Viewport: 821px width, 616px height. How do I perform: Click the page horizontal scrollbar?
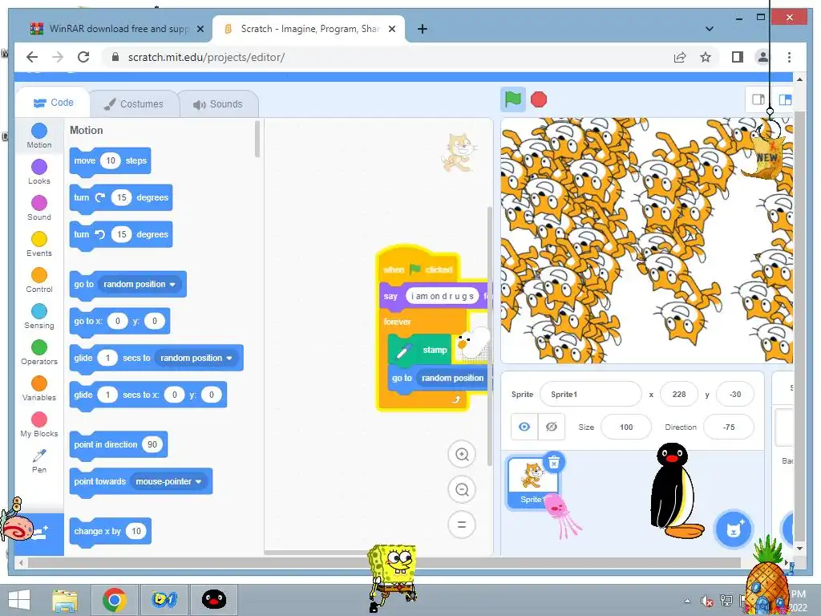(x=384, y=562)
